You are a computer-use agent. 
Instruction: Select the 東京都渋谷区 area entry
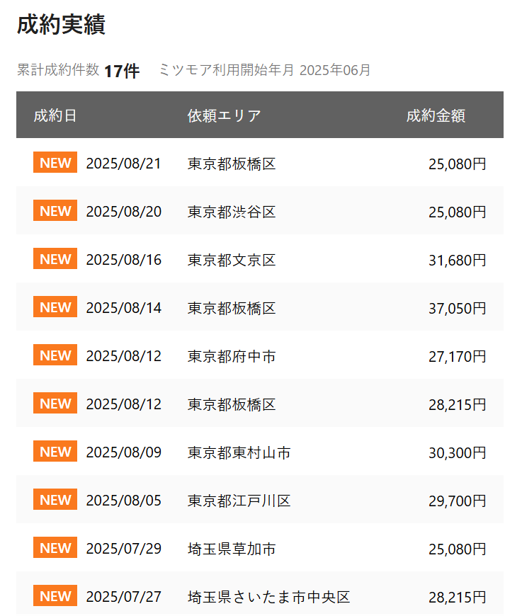232,212
